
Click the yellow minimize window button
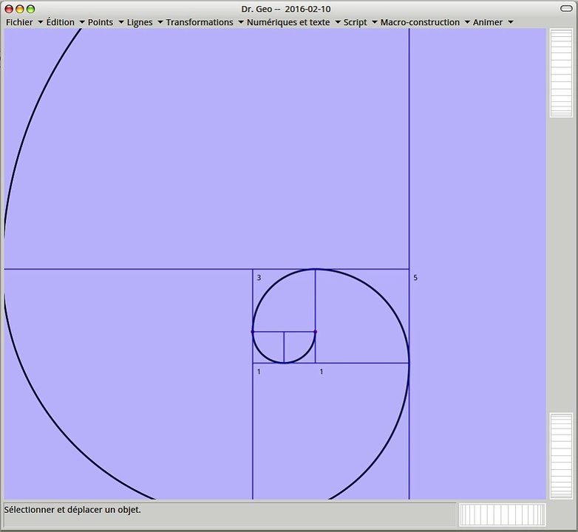20,9
